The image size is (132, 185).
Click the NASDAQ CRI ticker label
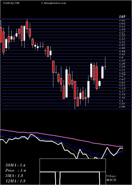pyautogui.click(x=11, y=3)
